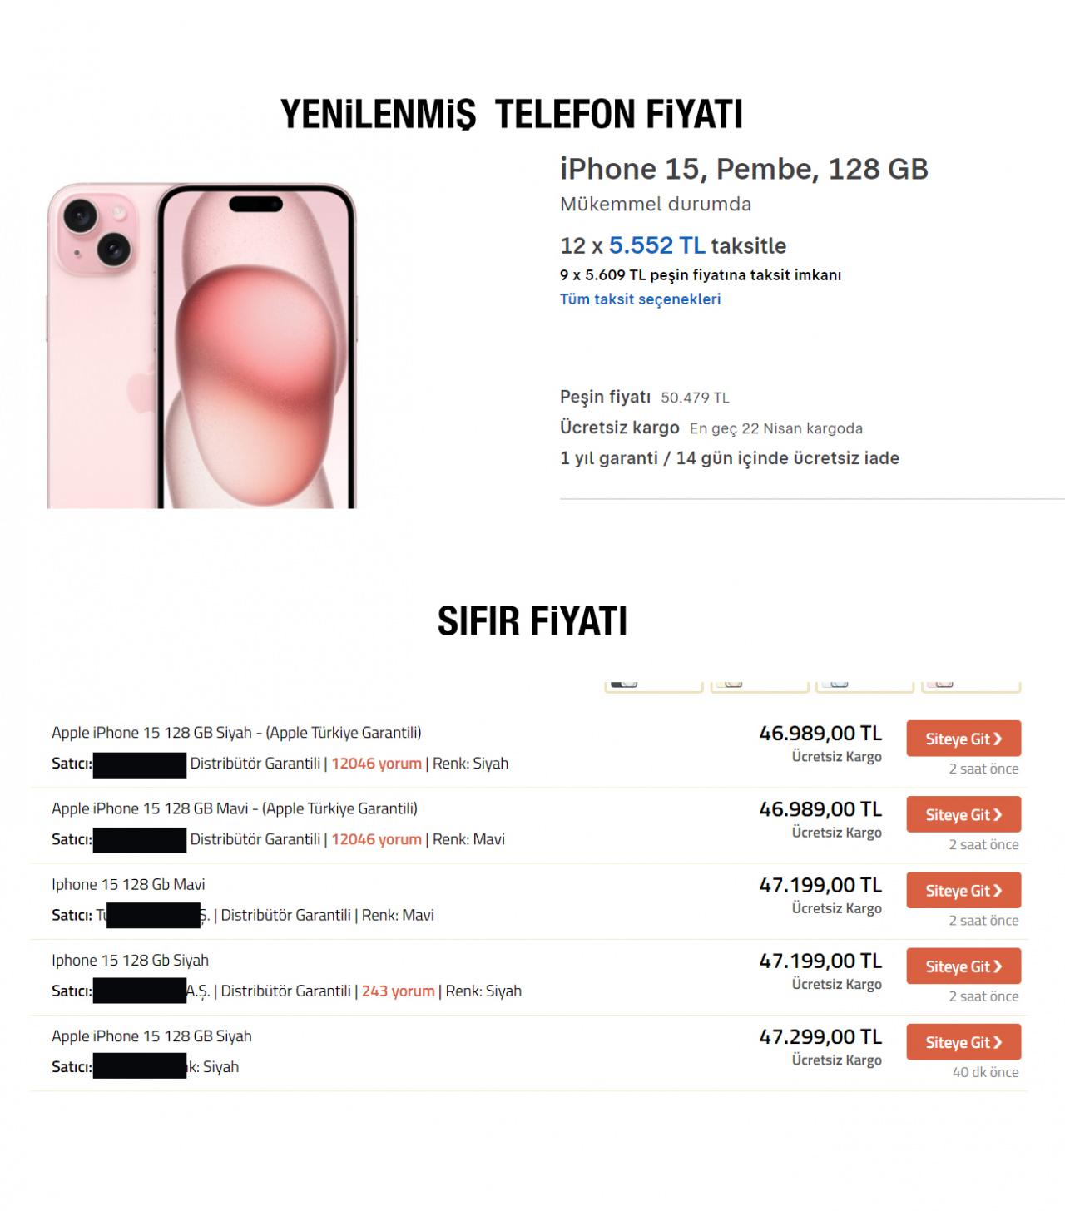Click the 12 x 5.552 TL taksitle offer

tap(672, 245)
